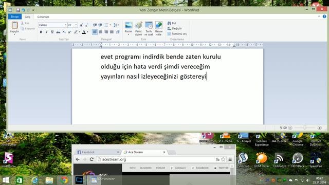Shrink font size with small A
This screenshot has width=329, height=185.
pyautogui.click(x=86, y=25)
